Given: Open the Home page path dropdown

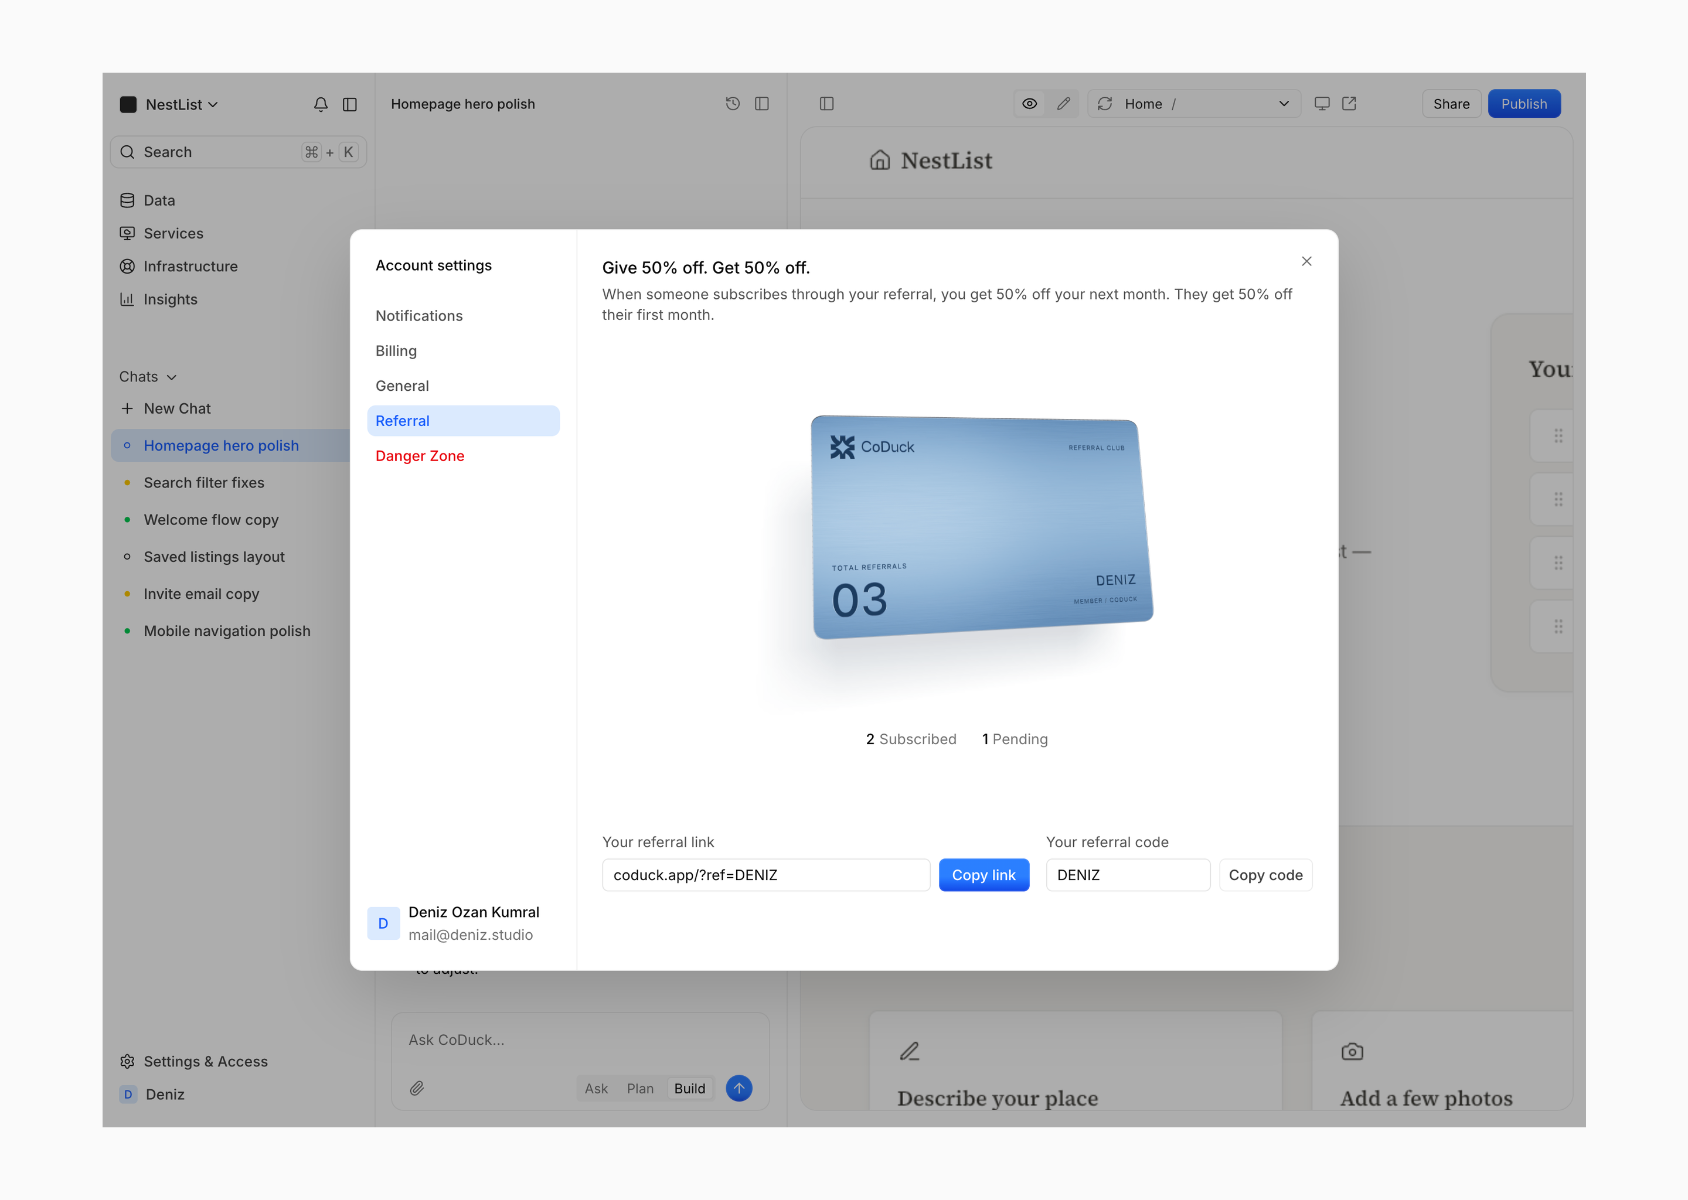Looking at the screenshot, I should (1195, 104).
